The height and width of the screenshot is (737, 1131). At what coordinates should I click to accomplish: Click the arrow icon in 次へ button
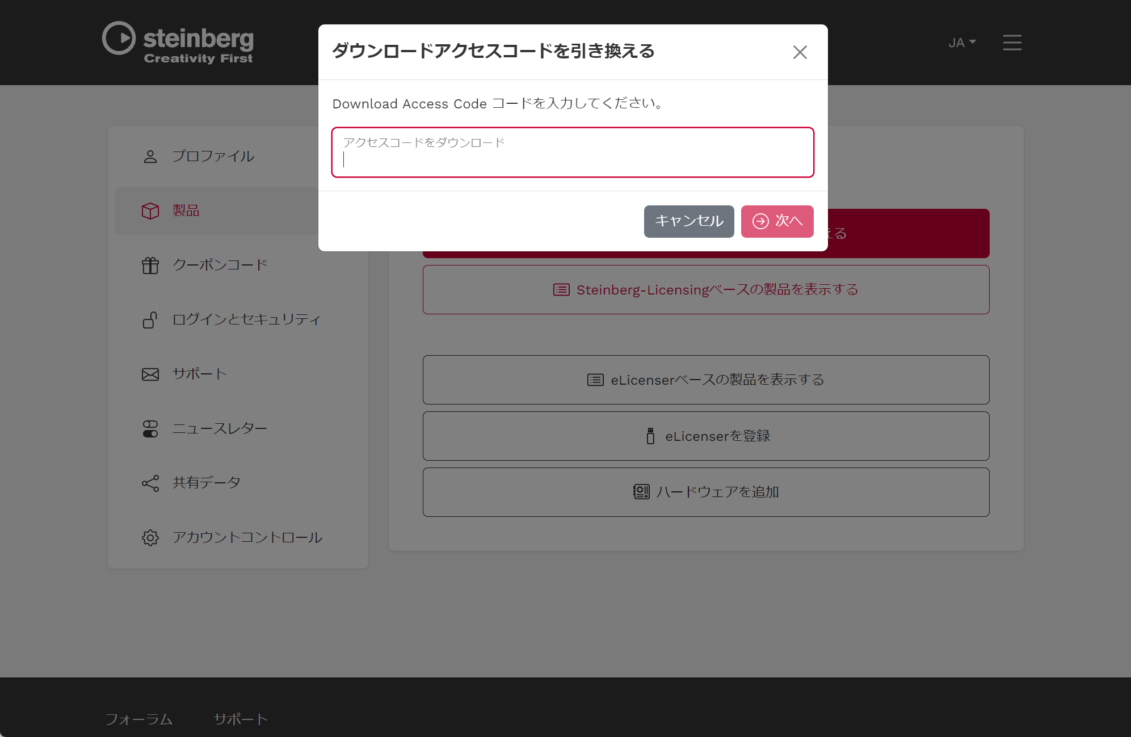(760, 221)
